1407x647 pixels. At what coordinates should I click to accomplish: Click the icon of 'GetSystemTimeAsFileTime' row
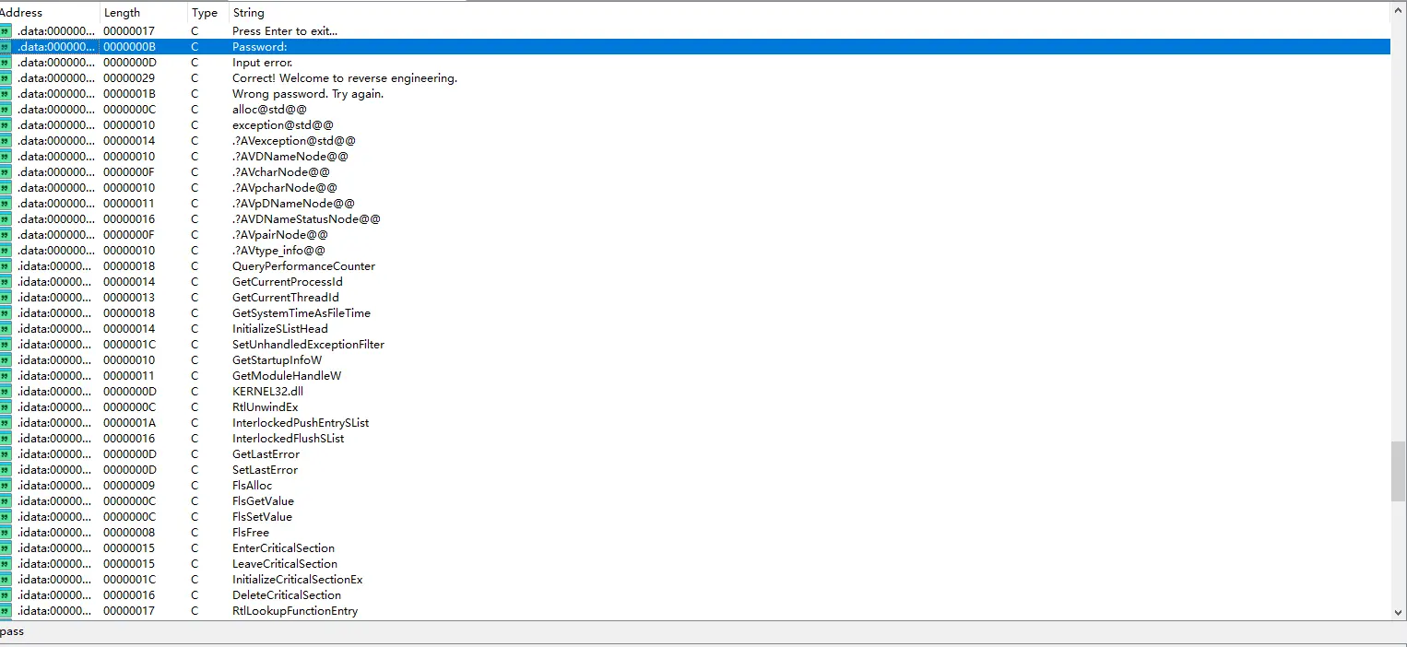coord(6,313)
